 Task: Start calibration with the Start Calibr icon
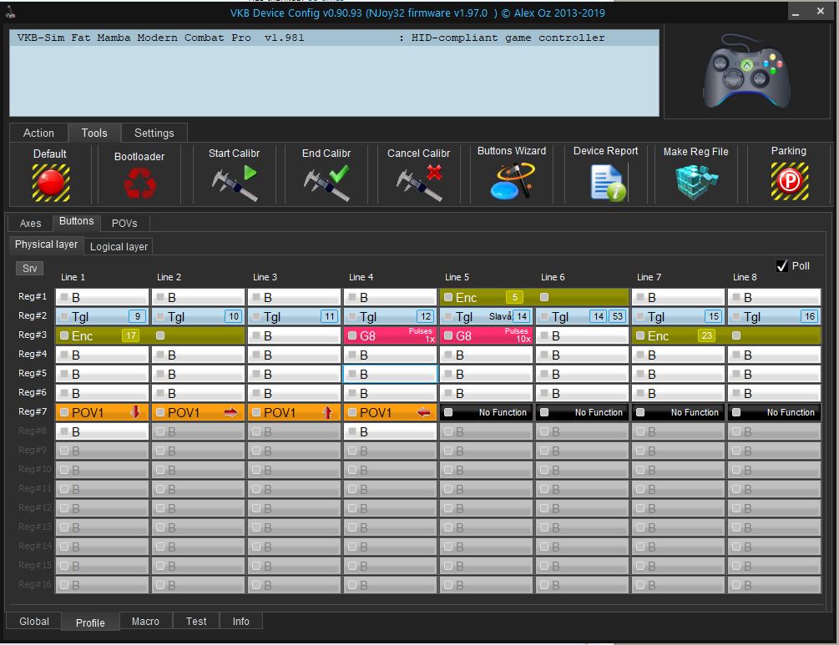click(x=235, y=183)
